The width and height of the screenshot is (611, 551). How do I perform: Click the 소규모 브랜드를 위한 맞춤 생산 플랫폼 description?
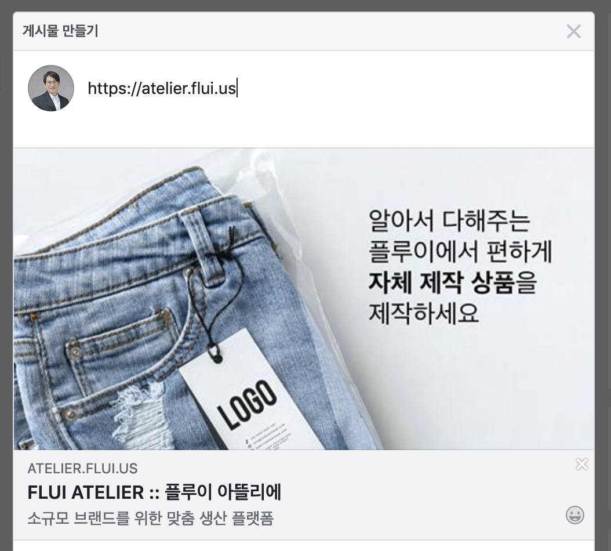point(150,519)
